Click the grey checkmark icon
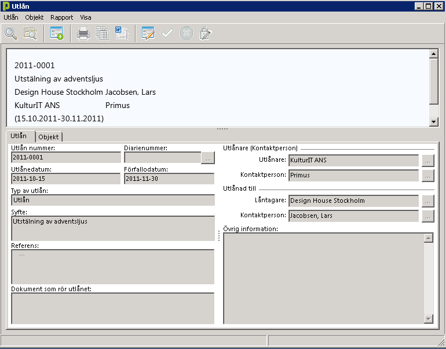Screen dimensions: 446x349 point(167,34)
